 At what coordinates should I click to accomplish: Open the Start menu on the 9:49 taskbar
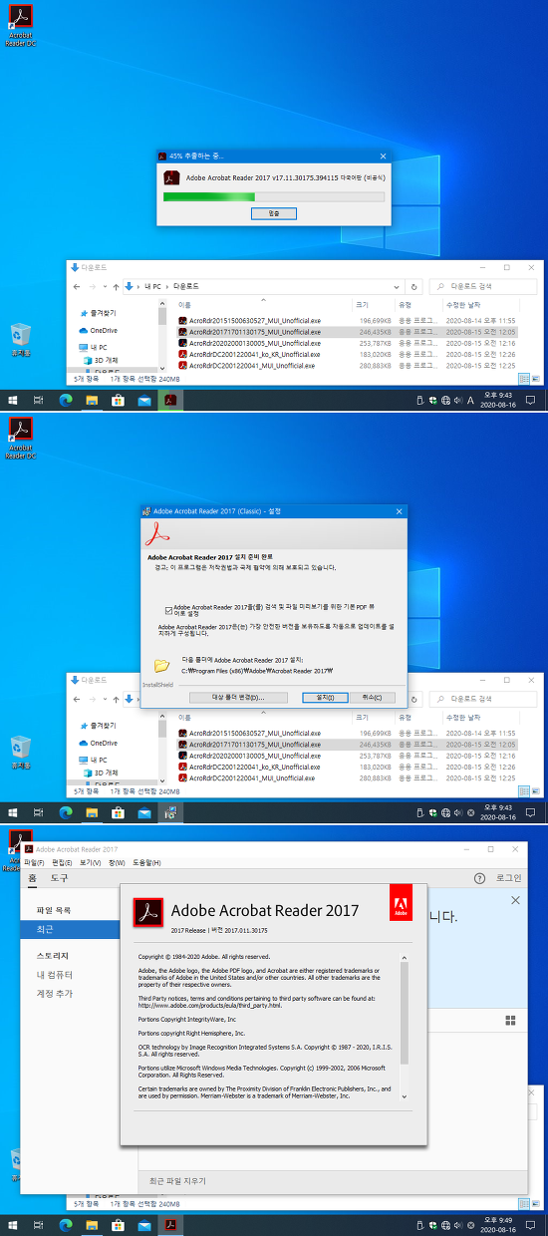pos(13,1225)
